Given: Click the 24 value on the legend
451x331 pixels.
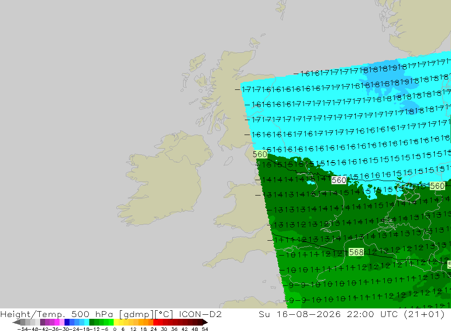Looking at the screenshot, I should (x=154, y=329).
